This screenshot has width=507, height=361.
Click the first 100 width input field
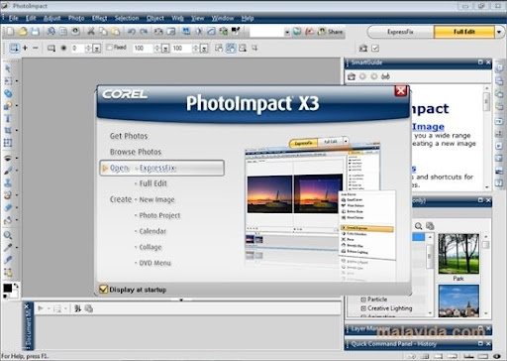tap(143, 49)
